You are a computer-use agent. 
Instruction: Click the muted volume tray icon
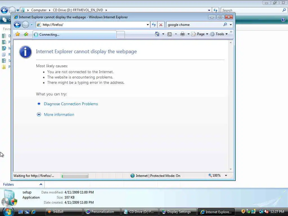pos(267,211)
